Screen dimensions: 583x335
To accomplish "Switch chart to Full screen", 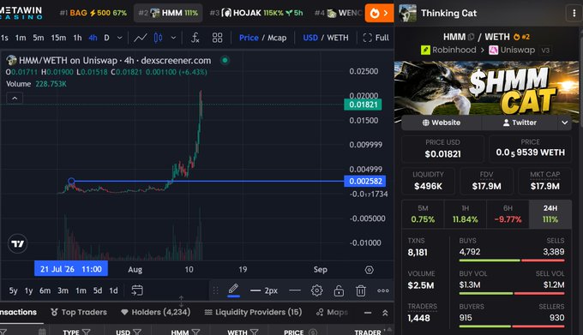I will pos(376,38).
